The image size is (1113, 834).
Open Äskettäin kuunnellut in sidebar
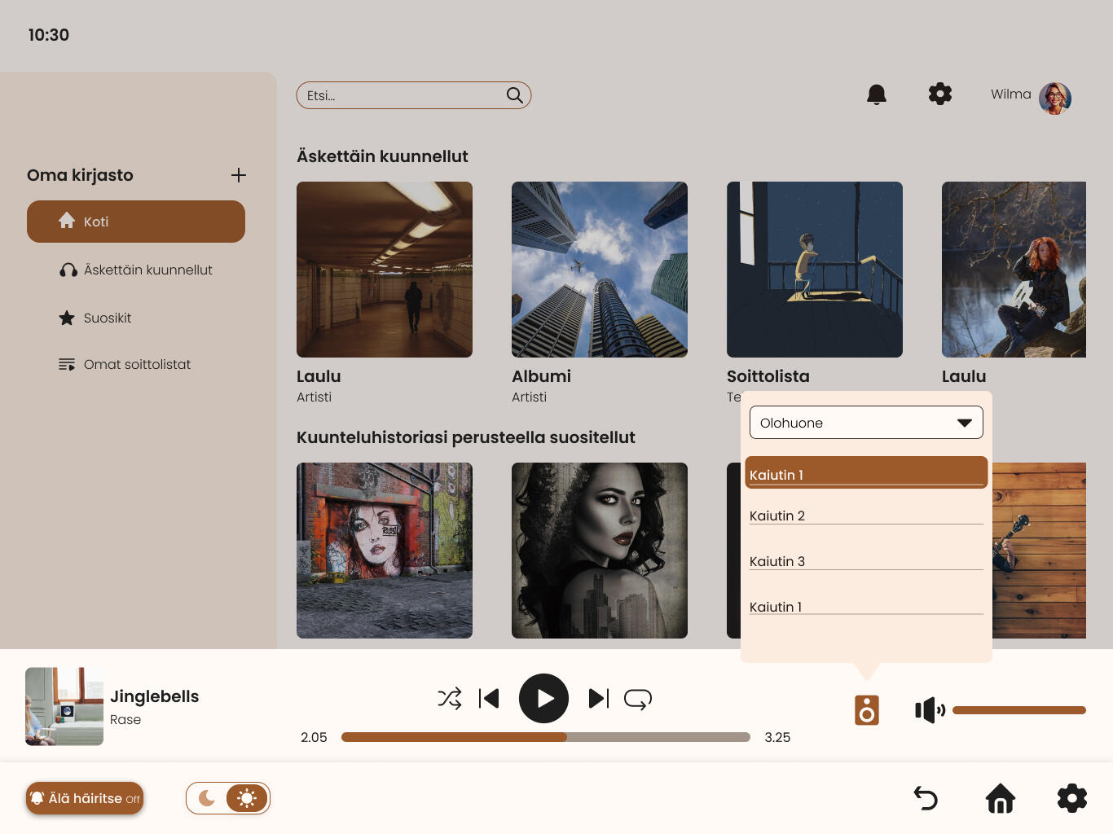(x=136, y=270)
